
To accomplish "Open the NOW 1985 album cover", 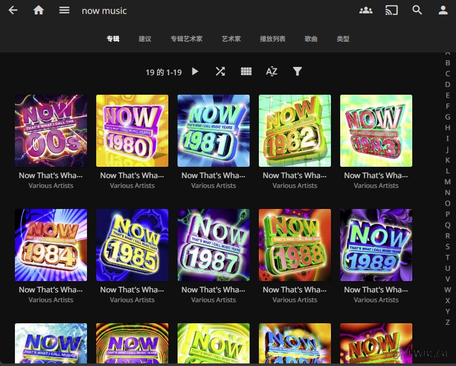I will (x=132, y=245).
